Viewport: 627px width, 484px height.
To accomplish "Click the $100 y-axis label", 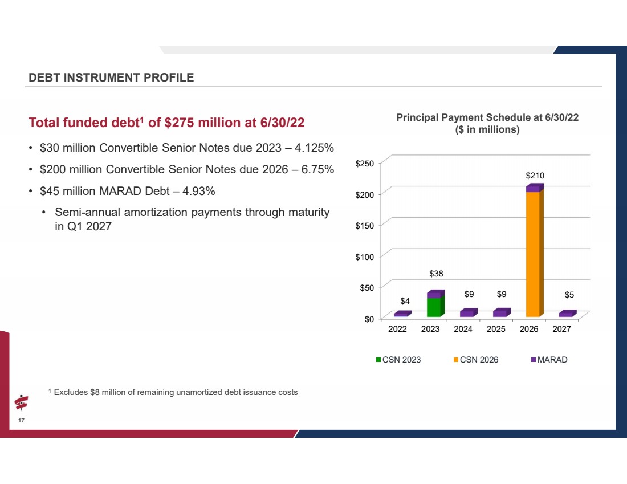I will [365, 257].
